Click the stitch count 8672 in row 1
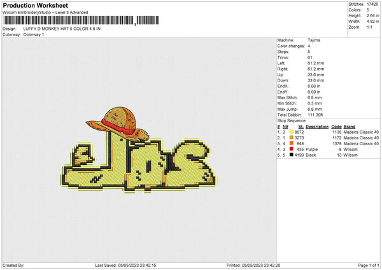This screenshot has height=270, width=382. (x=299, y=132)
